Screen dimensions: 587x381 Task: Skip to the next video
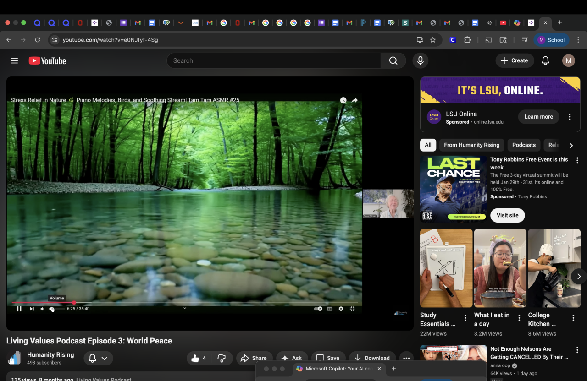click(32, 309)
